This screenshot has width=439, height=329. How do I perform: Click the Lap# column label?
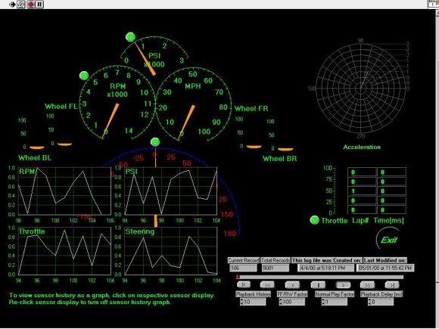click(360, 220)
